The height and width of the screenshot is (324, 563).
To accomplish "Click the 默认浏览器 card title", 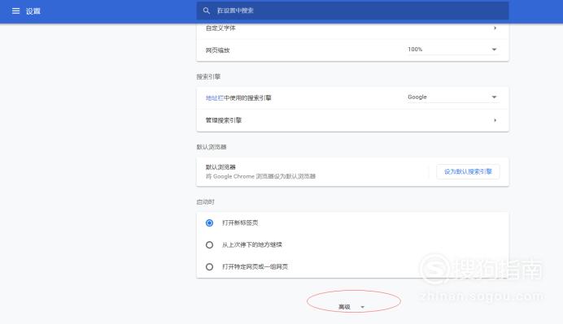I will tap(220, 167).
